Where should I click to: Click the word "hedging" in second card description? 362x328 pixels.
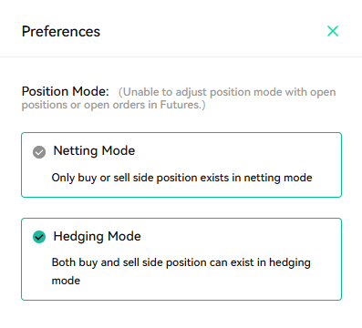(290, 263)
